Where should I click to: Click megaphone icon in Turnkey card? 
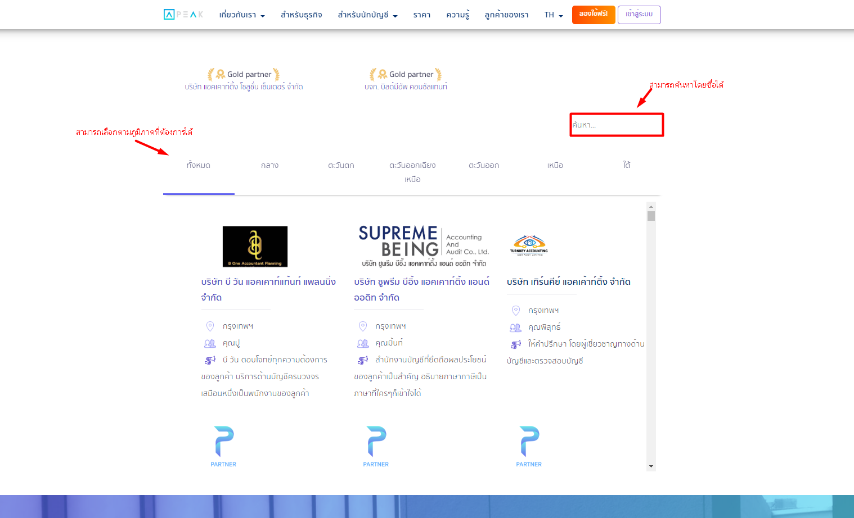[515, 344]
